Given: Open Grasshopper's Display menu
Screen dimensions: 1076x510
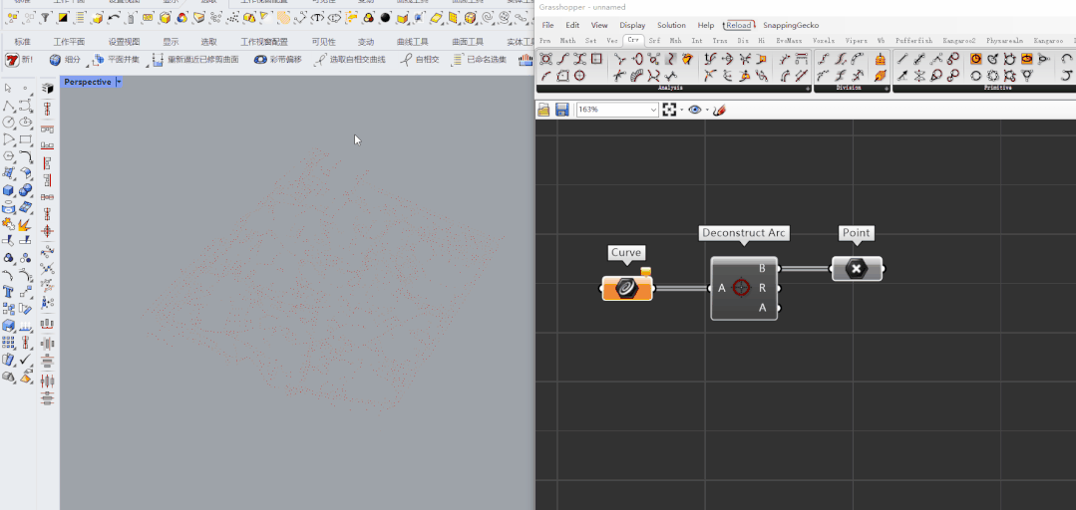Looking at the screenshot, I should pyautogui.click(x=632, y=25).
